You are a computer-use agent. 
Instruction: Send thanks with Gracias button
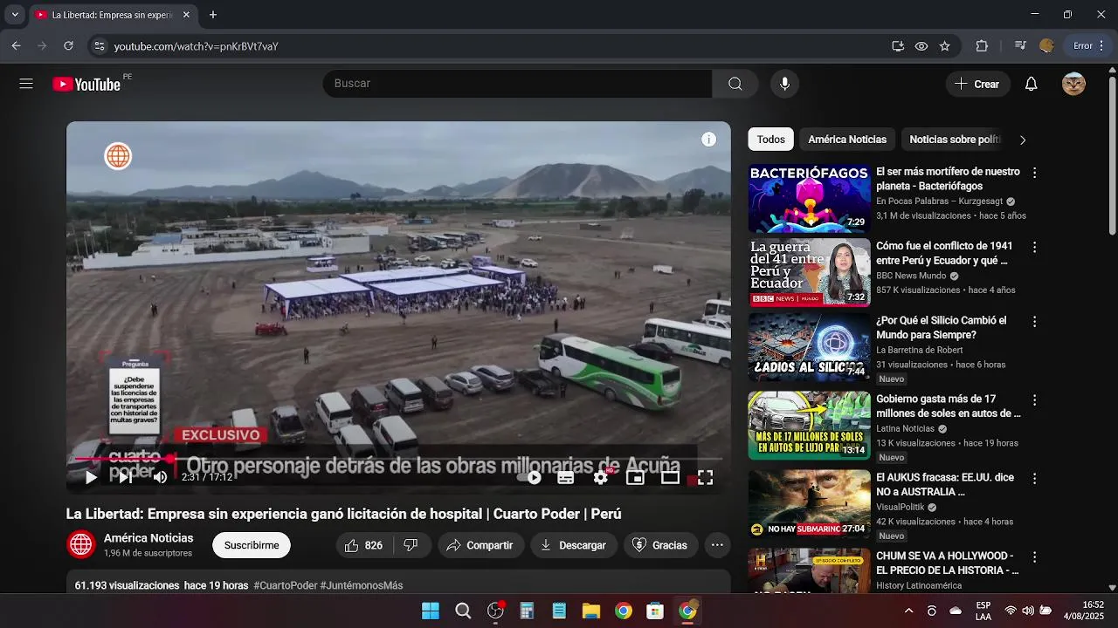659,545
